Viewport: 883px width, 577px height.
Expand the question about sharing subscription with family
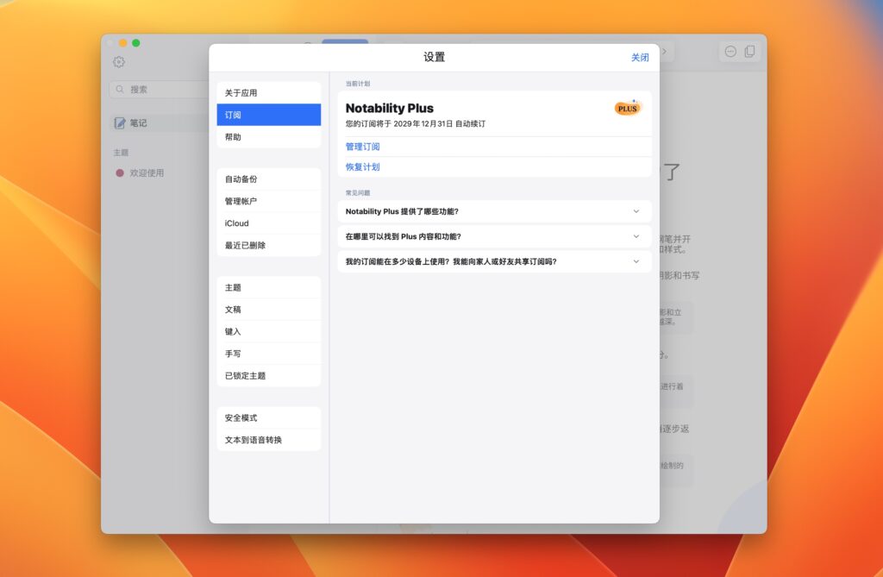[493, 261]
